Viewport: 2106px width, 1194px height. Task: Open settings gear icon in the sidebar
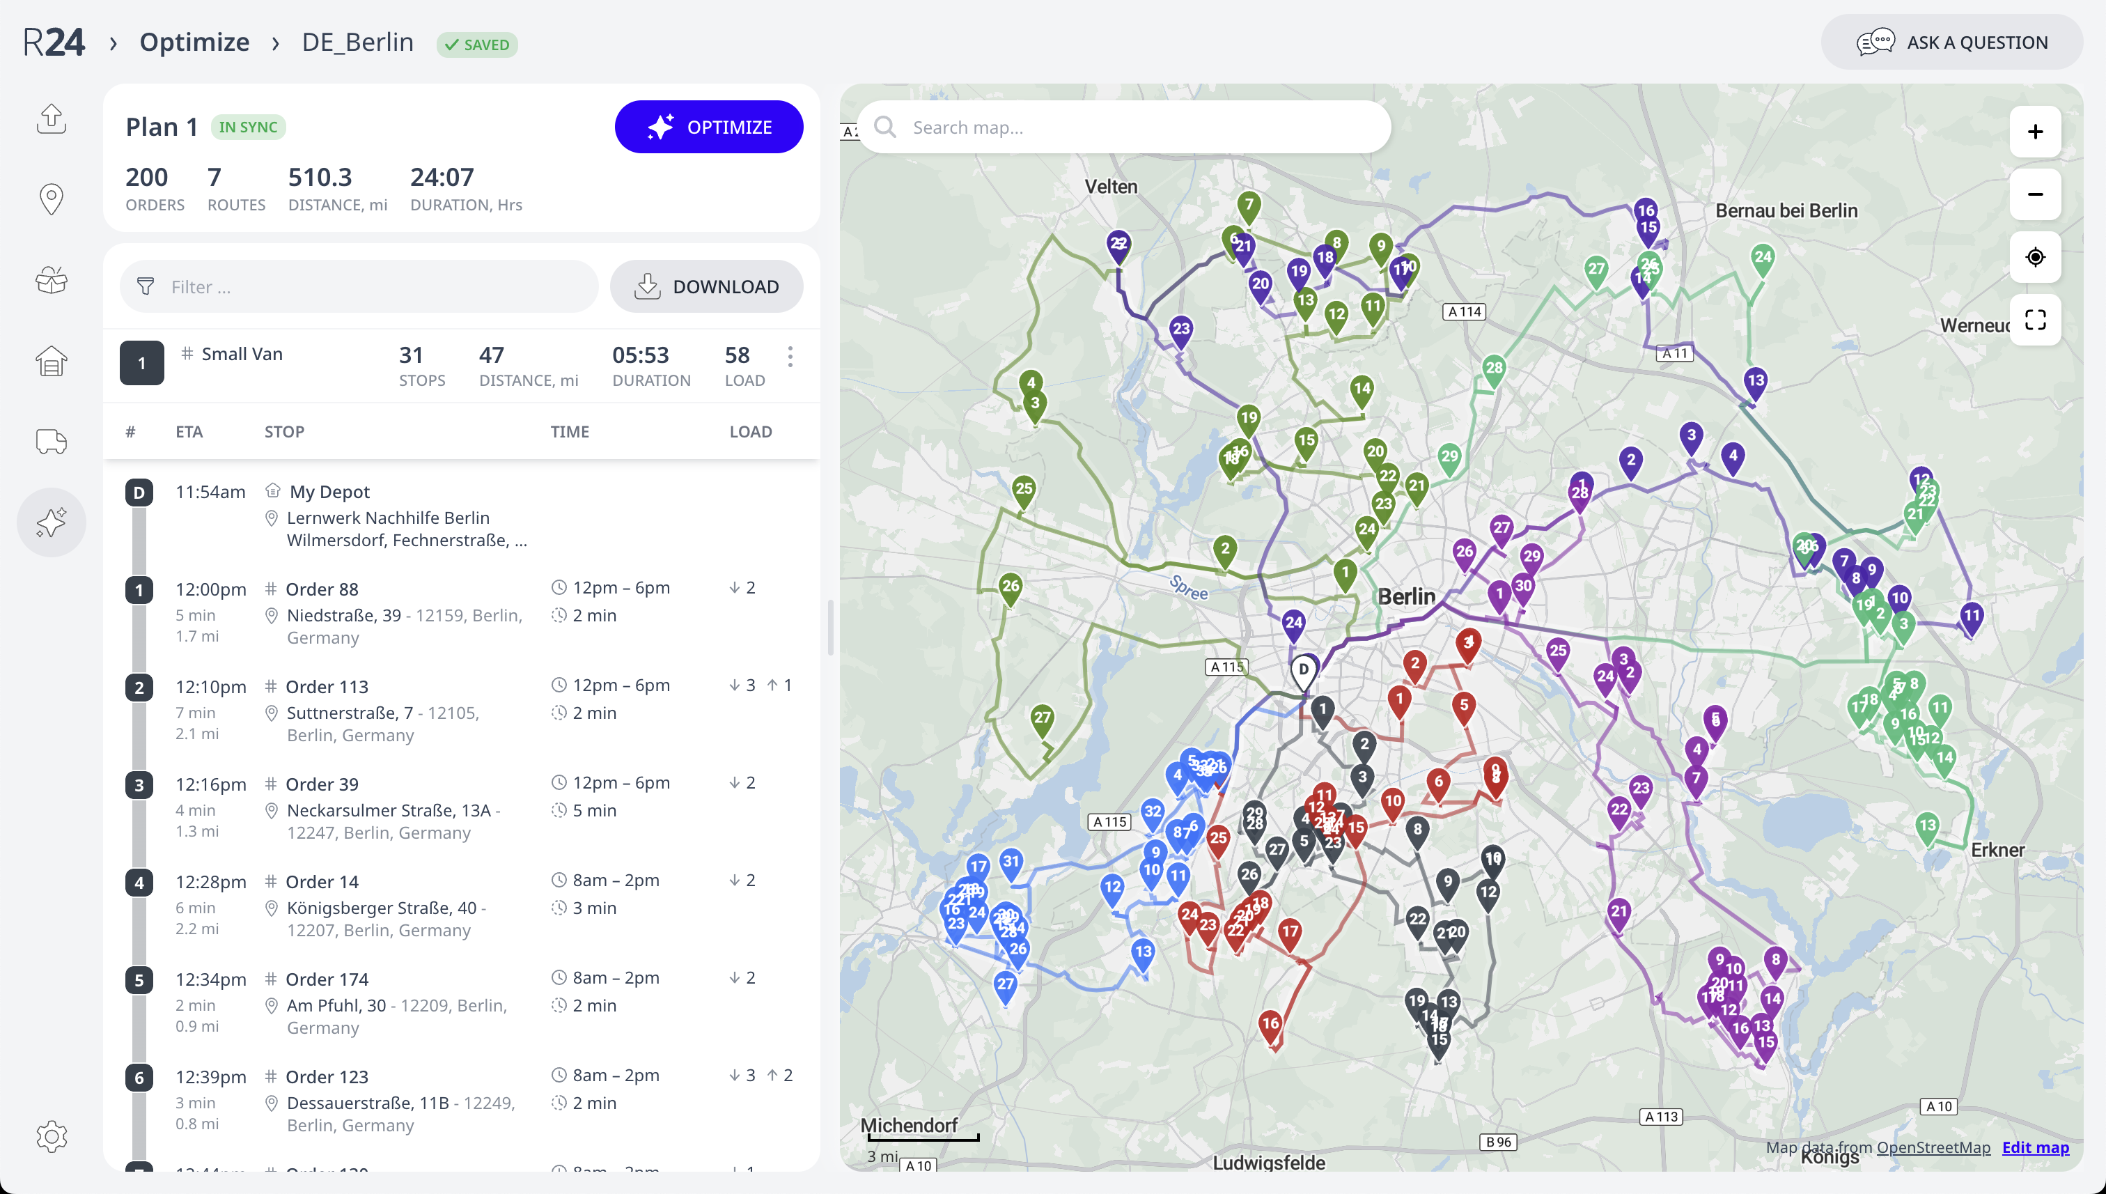coord(51,1135)
